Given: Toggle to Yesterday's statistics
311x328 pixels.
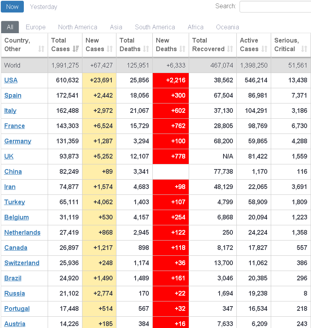Looking at the screenshot, I should 43,7.
